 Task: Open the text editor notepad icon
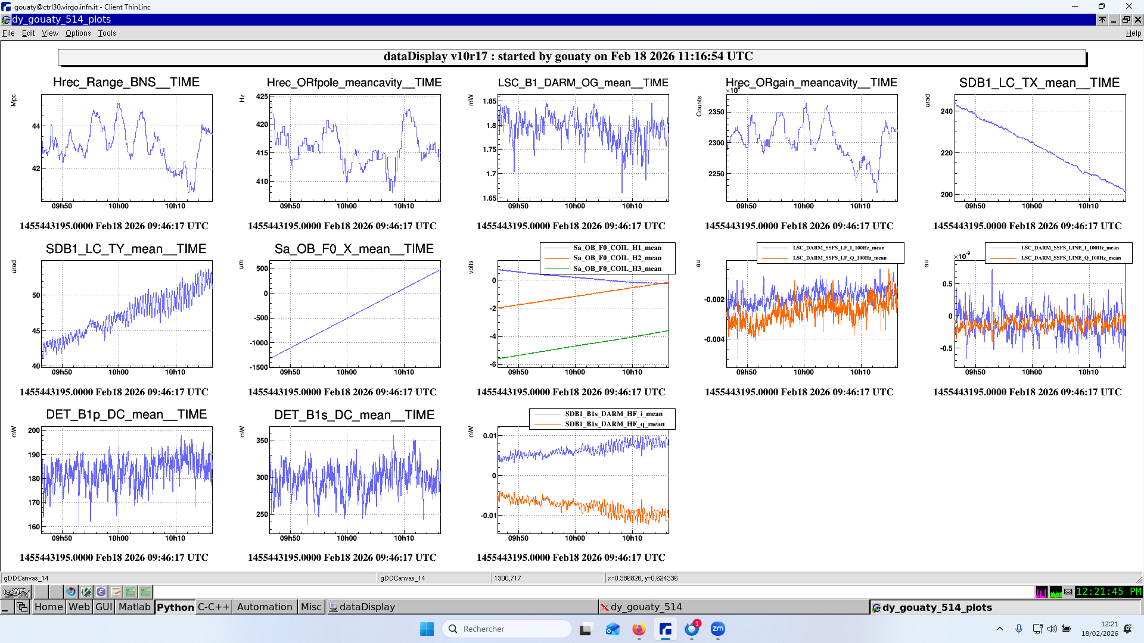(x=116, y=592)
